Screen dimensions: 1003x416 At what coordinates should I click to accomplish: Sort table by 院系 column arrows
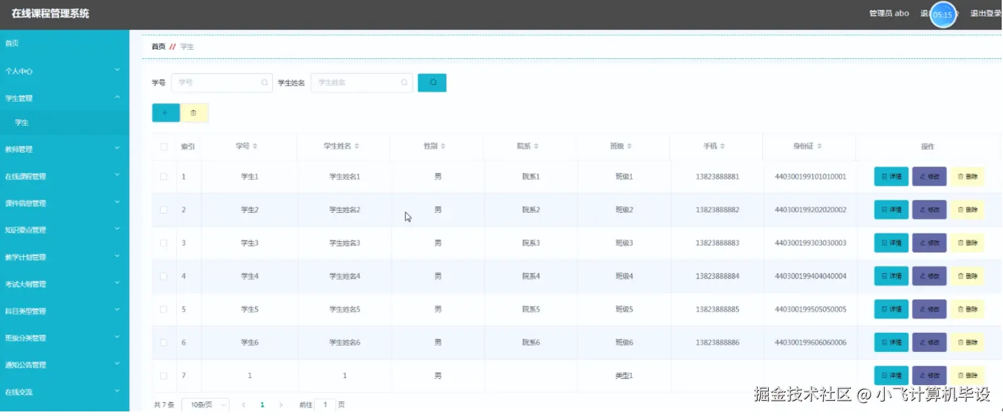click(537, 146)
